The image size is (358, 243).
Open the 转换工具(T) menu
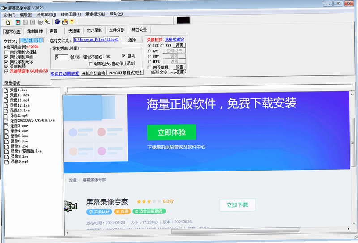[71, 14]
